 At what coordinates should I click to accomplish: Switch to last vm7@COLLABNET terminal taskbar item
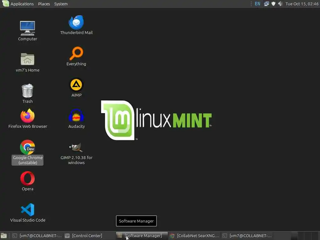(x=247, y=236)
